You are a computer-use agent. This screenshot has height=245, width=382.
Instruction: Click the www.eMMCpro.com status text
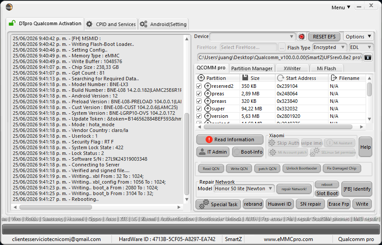(288, 239)
